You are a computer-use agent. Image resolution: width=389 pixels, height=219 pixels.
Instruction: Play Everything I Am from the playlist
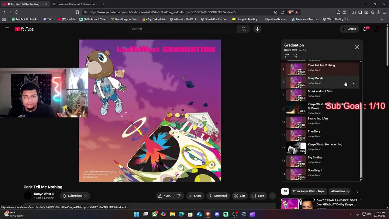(x=320, y=122)
